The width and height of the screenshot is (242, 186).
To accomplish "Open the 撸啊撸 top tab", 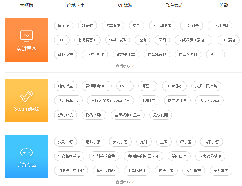I will (26, 6).
